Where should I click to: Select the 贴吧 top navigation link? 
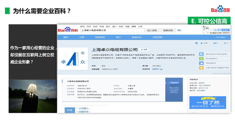[95, 27]
